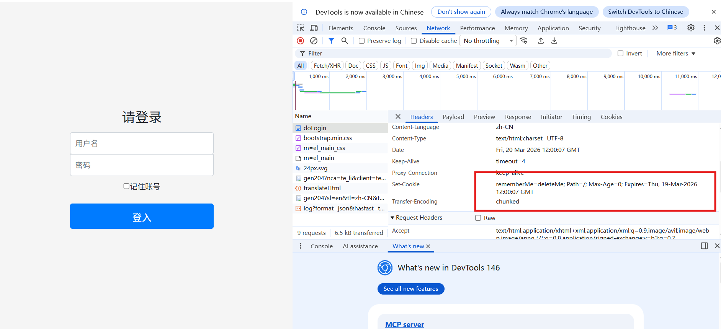Open the Sources panel tab
721x329 pixels.
[x=406, y=28]
